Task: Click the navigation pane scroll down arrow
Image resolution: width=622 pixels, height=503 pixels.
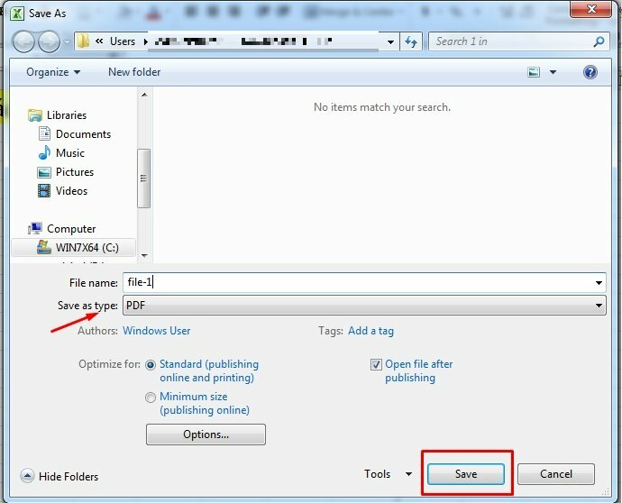Action: click(144, 256)
